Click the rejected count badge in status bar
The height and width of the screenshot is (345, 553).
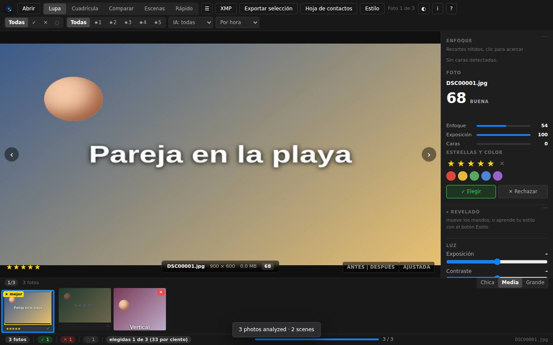tap(68, 339)
